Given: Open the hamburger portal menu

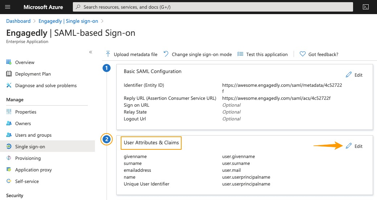Looking at the screenshot, I should [8, 7].
